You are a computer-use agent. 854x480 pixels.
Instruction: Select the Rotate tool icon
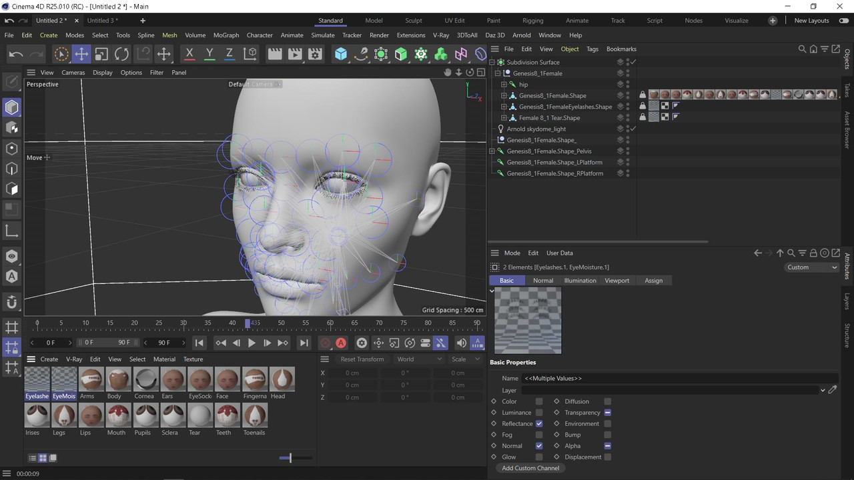pos(121,54)
